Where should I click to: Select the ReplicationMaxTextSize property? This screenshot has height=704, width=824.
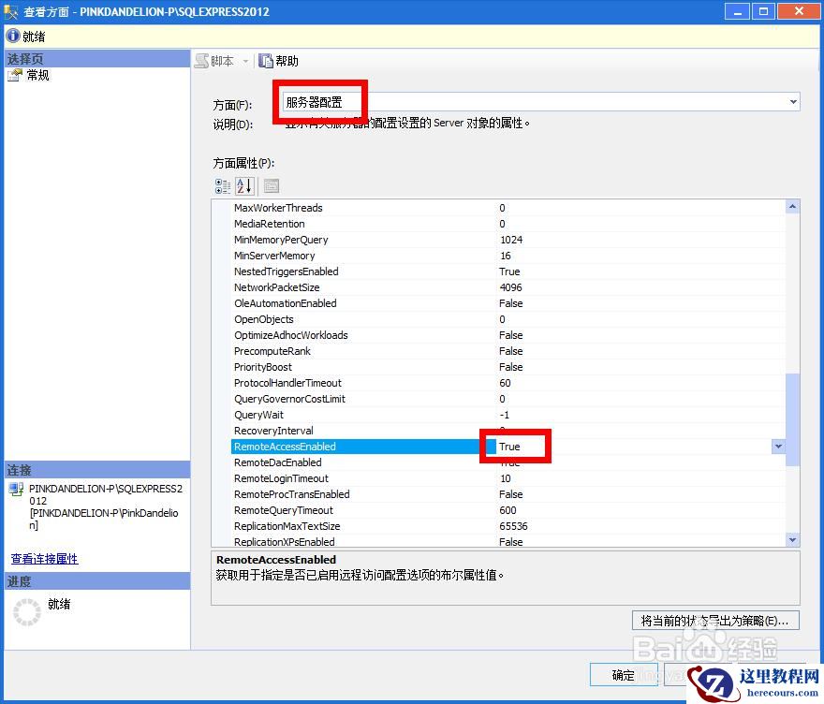(287, 526)
